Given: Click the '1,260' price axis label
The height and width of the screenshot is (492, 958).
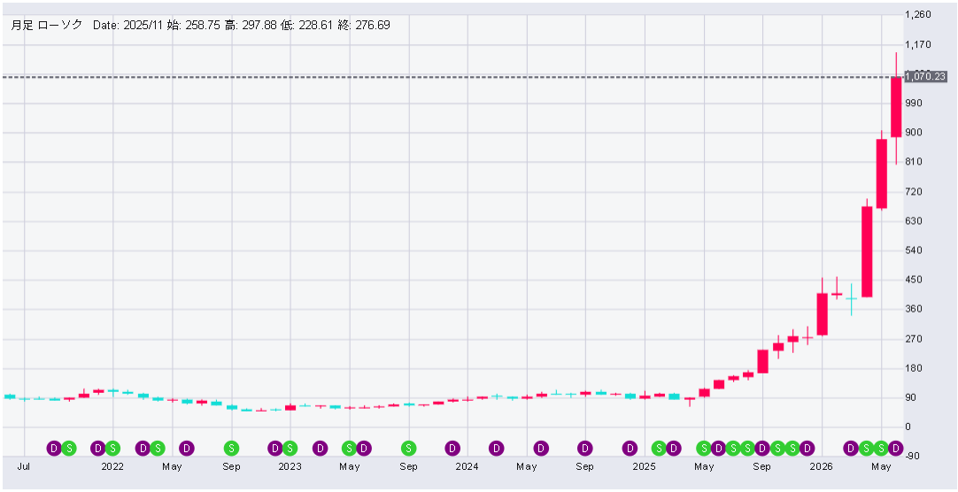Looking at the screenshot, I should [920, 15].
